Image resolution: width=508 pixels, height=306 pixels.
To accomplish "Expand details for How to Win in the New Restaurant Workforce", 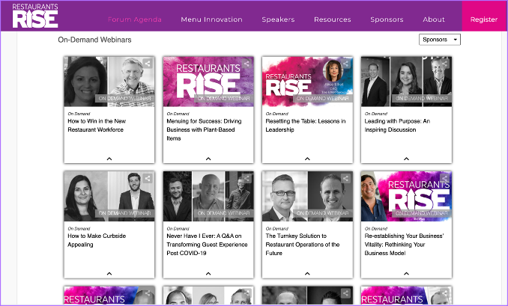I will click(109, 159).
